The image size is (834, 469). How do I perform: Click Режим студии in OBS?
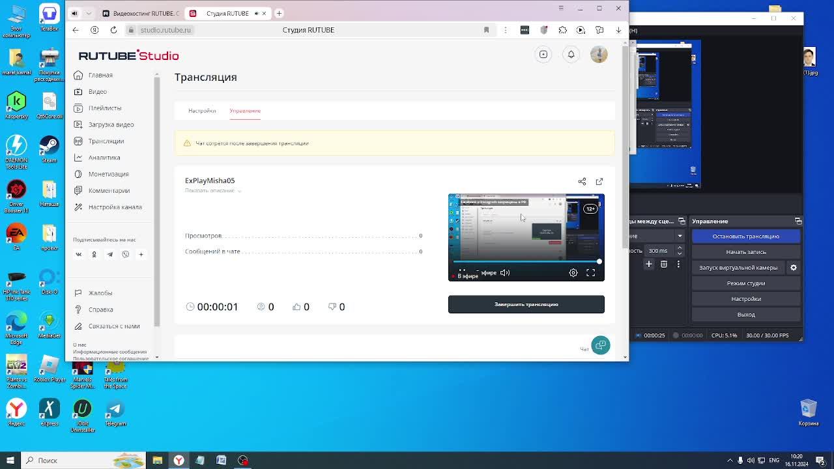pos(746,283)
